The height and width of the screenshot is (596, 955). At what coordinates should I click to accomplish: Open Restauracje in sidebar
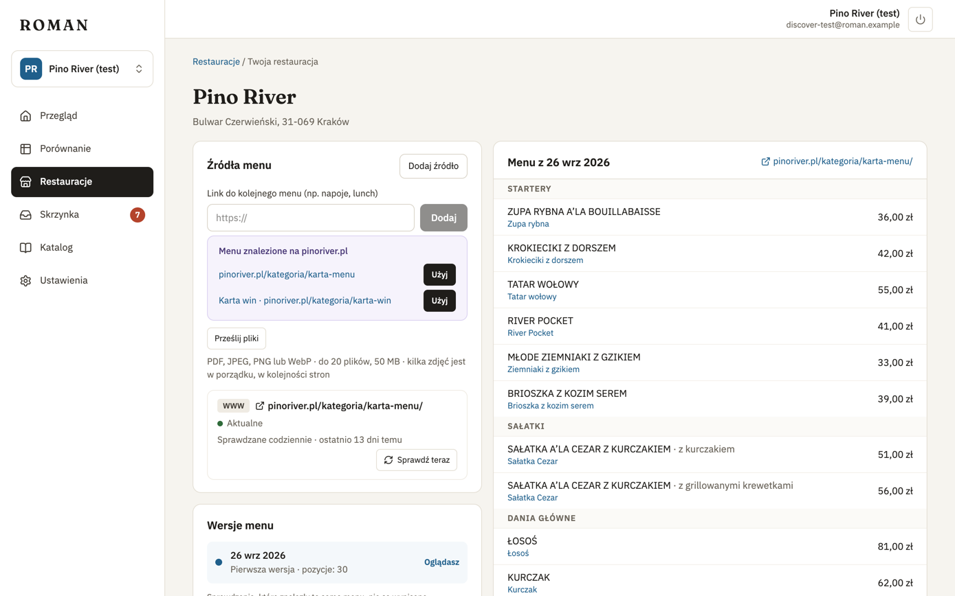(x=82, y=182)
